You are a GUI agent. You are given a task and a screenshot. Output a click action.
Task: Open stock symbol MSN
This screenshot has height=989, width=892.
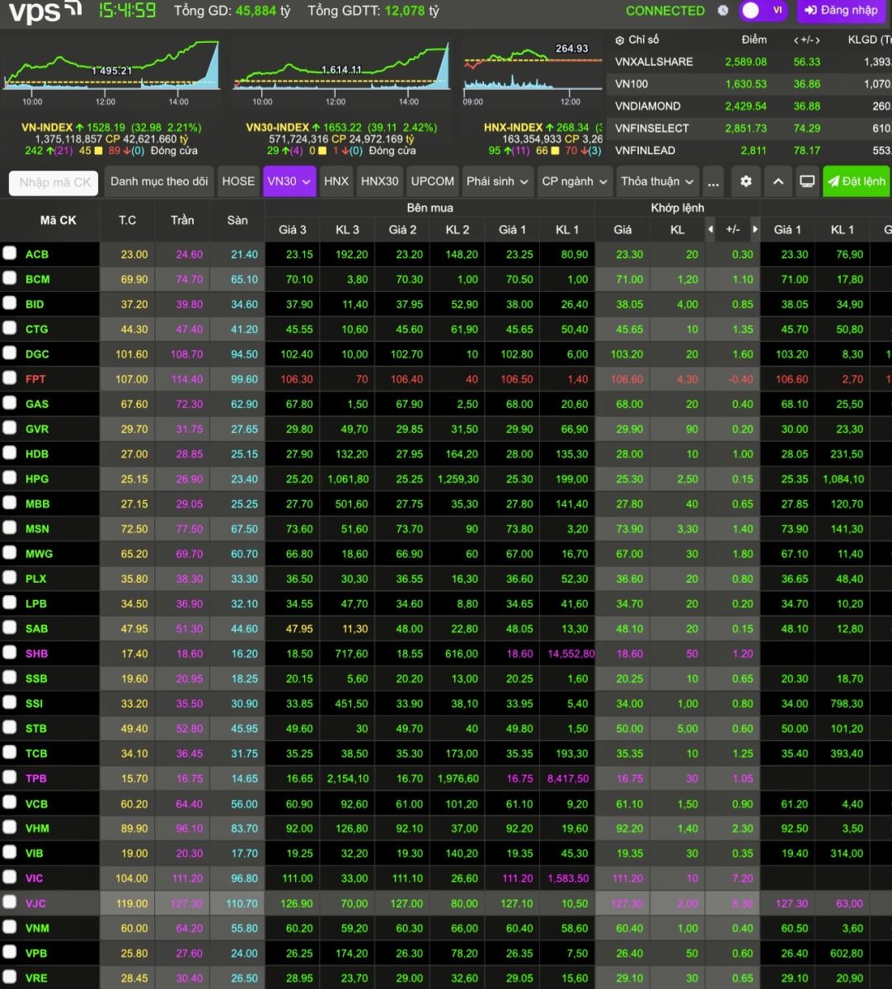(x=37, y=528)
